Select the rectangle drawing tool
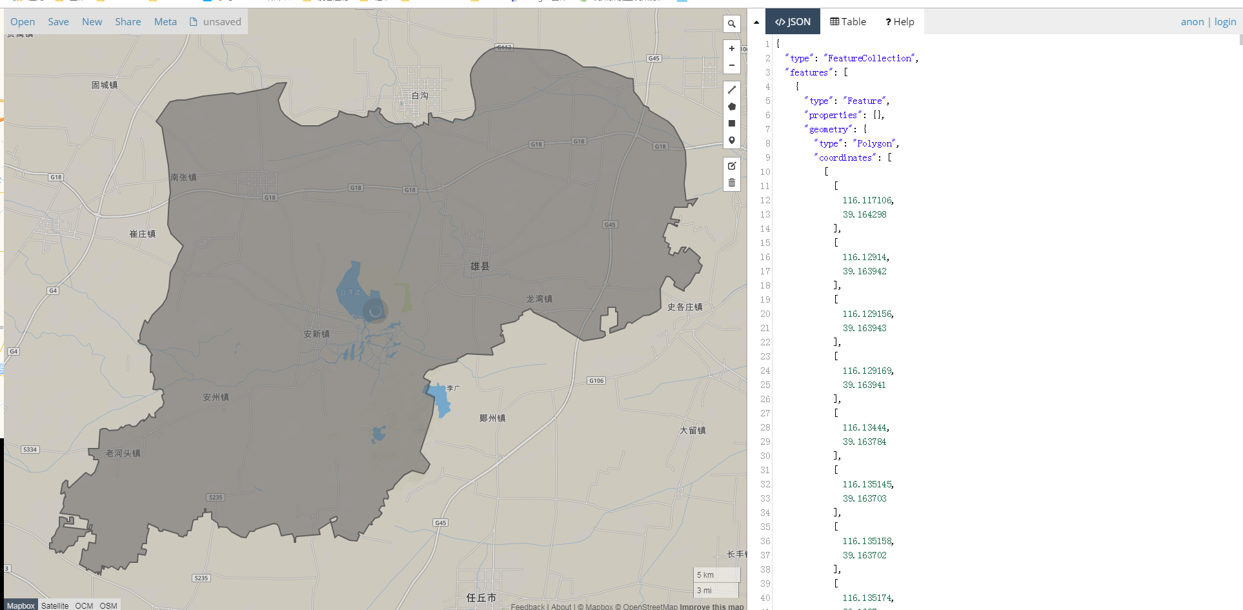 tap(732, 123)
